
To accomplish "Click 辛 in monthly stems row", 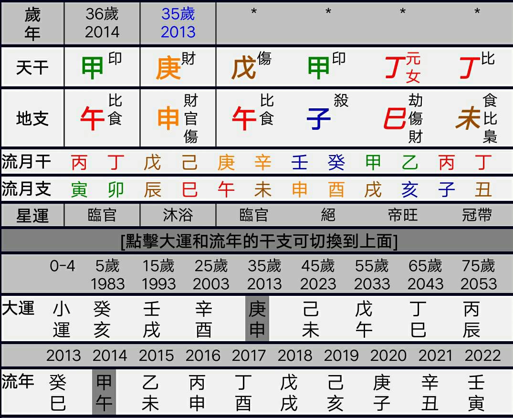I will (x=263, y=162).
